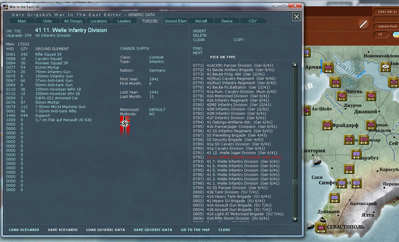Click DELETE command
The height and width of the screenshot is (242, 399).
coord(199,35)
